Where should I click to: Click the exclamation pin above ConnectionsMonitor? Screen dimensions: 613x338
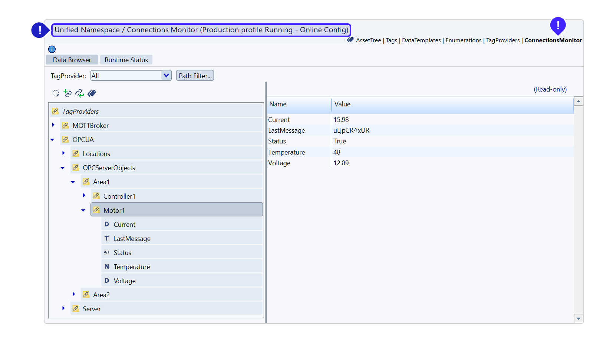557,26
